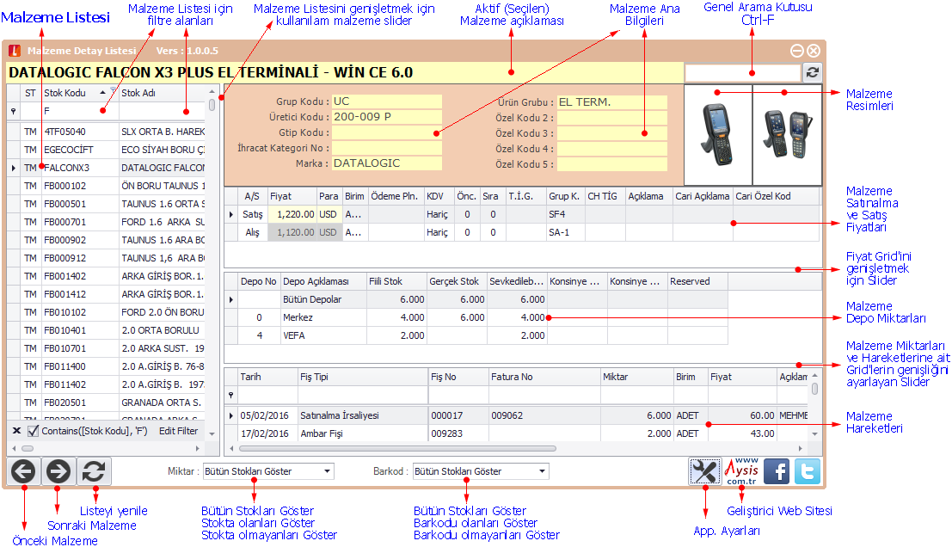
Task: Select the Merkez warehouse row
Action: click(x=477, y=317)
